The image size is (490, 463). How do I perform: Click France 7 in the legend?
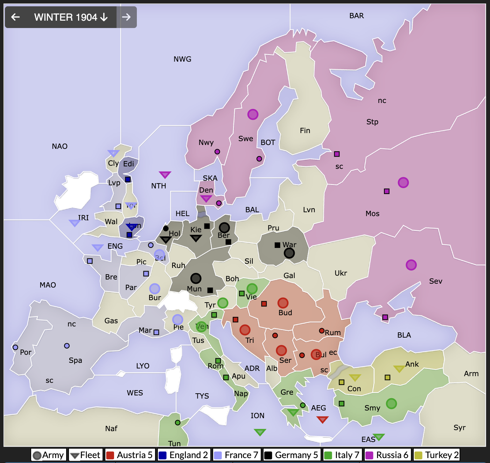237,455
